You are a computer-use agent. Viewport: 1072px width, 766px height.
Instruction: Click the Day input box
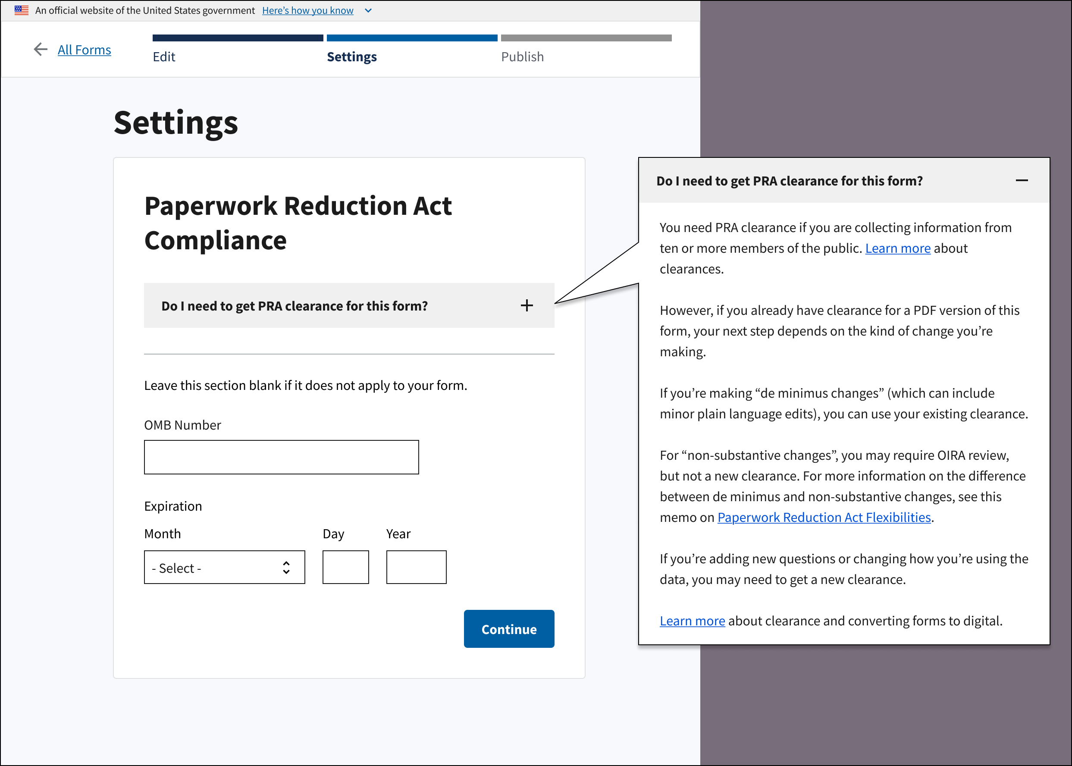click(345, 568)
